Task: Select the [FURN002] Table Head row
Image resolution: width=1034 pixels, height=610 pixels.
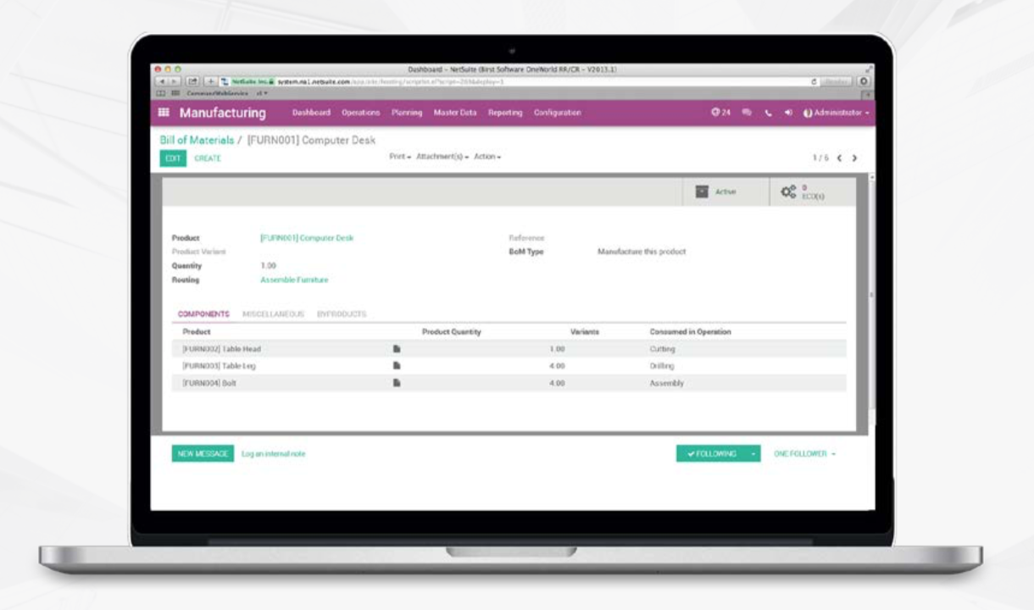Action: pyautogui.click(x=509, y=349)
